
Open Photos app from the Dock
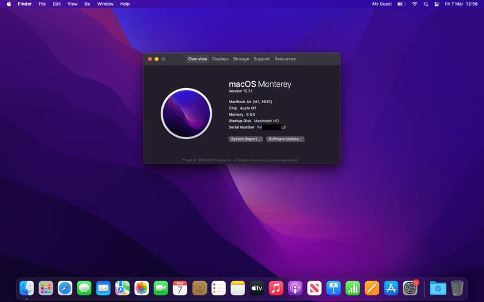click(x=142, y=288)
